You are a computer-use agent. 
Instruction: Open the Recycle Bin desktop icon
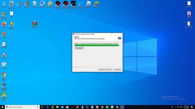pos(35,4)
